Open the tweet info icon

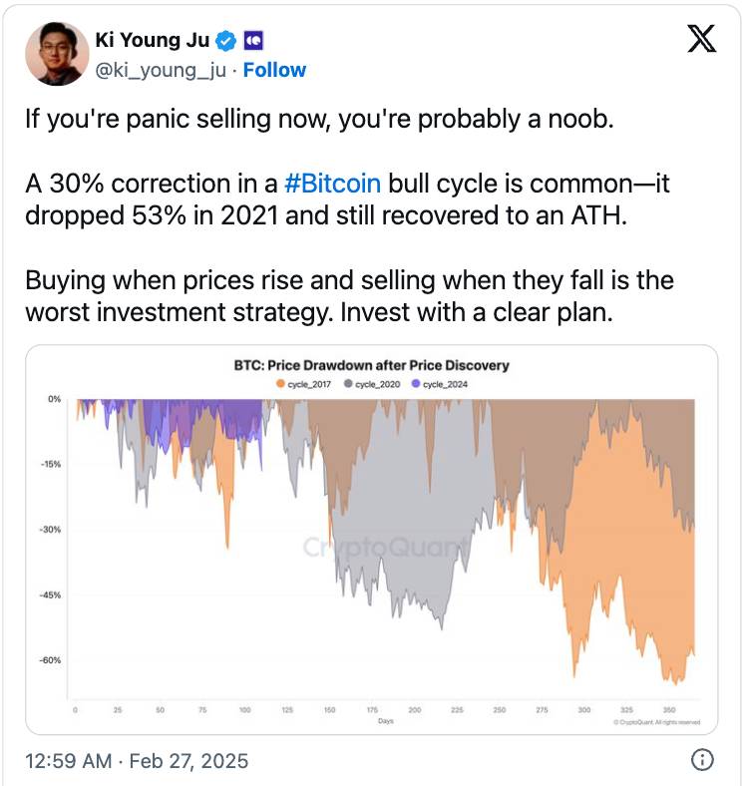702,760
